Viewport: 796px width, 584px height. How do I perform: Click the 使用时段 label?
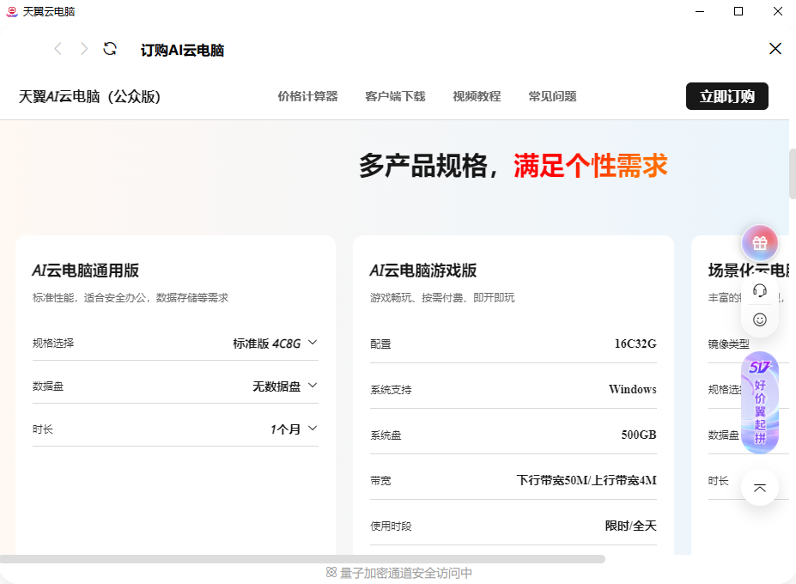click(391, 526)
